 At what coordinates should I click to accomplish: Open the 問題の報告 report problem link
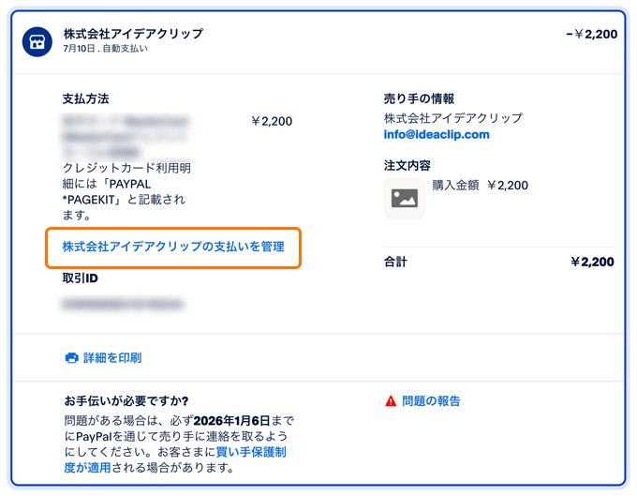point(431,401)
